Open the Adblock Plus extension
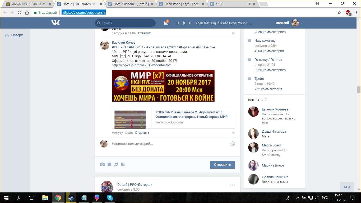361x203 pixels. coord(348,12)
